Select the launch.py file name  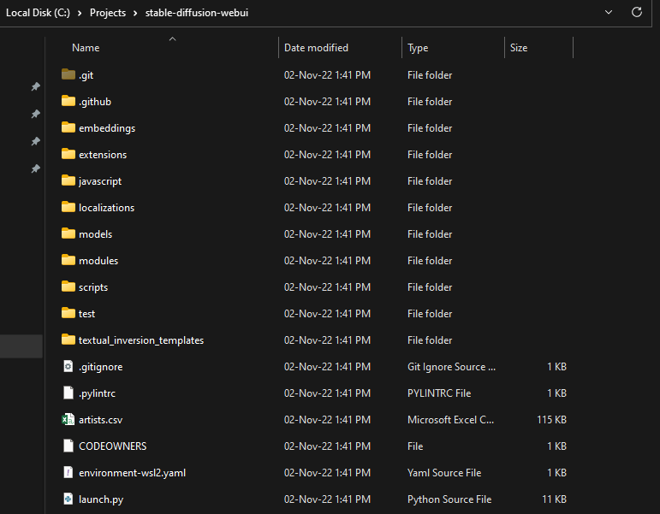coord(101,499)
